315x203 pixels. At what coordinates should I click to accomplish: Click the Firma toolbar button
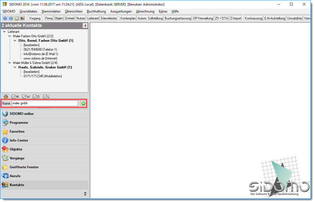click(x=49, y=18)
